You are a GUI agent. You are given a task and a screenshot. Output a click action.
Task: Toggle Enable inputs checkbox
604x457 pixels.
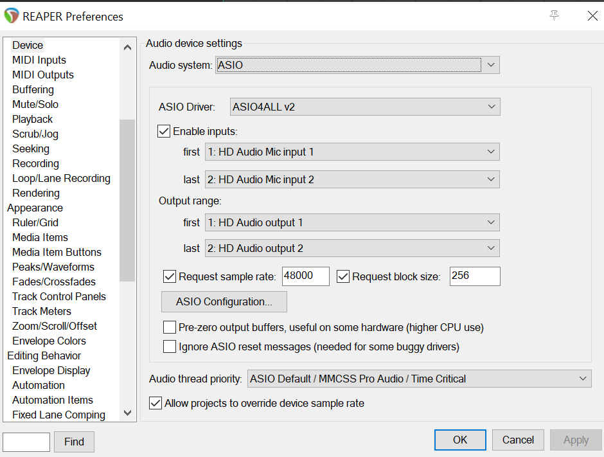(x=164, y=131)
